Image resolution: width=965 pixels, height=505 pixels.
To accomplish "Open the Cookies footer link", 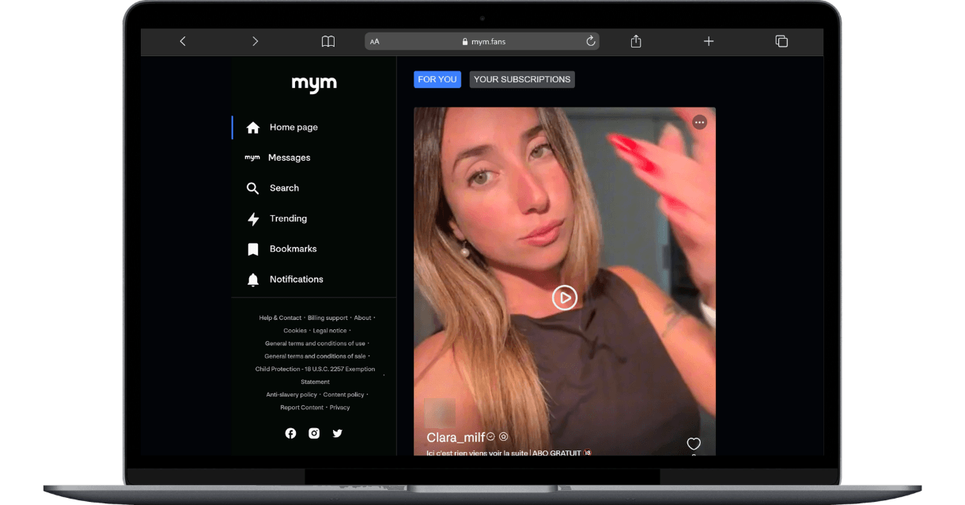I will coord(295,331).
